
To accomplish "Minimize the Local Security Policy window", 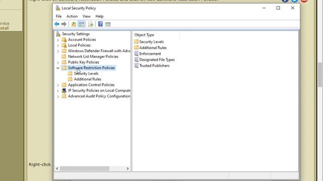I will tap(264, 8).
